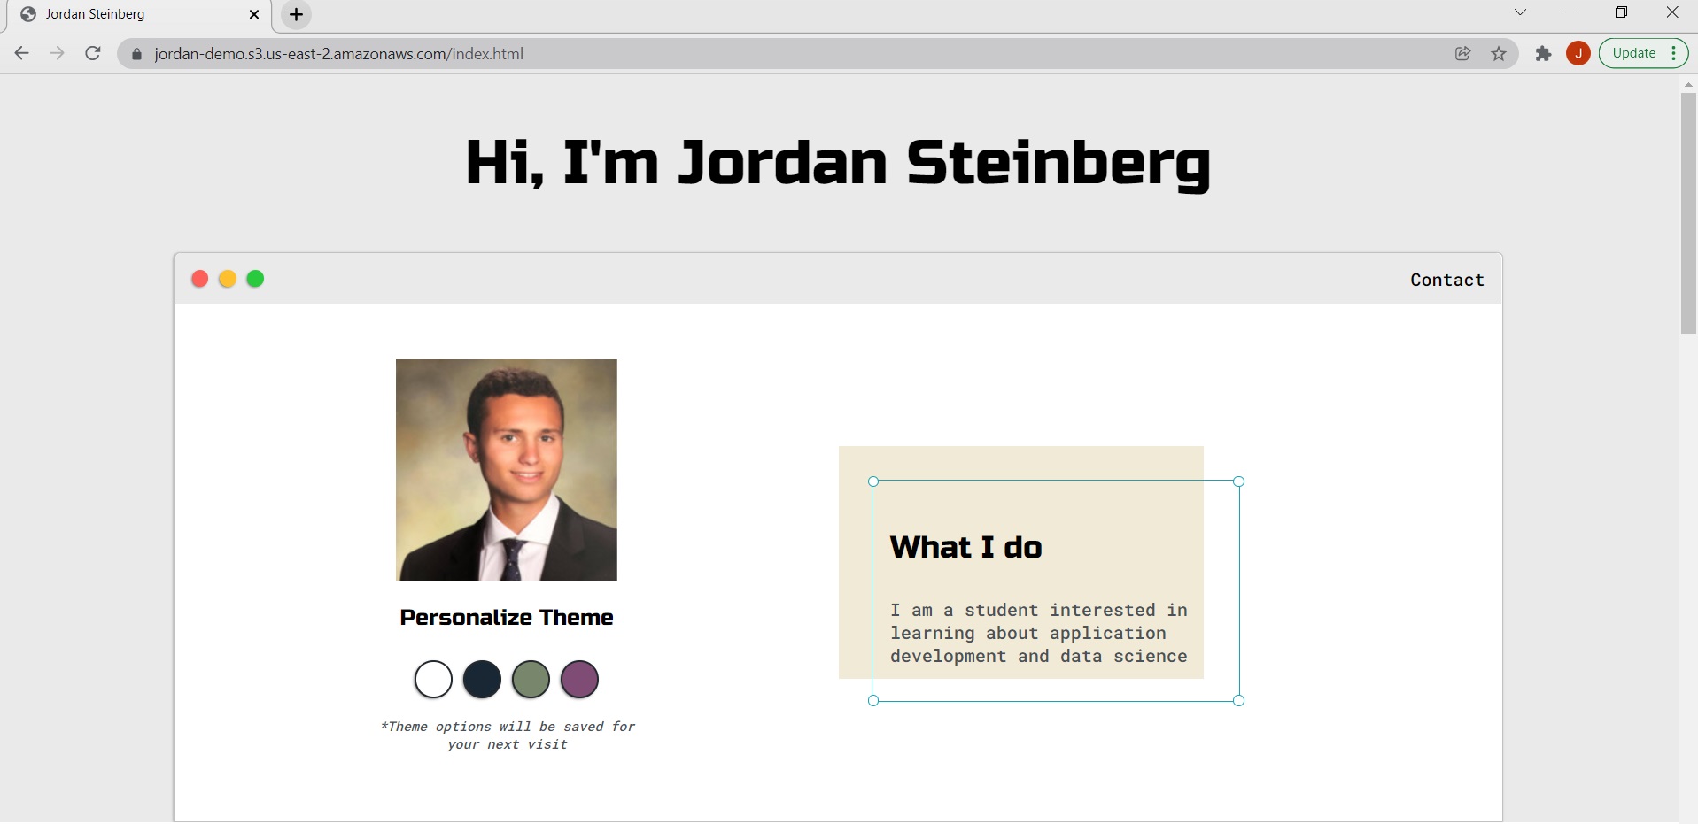This screenshot has width=1698, height=824.
Task: Click the portrait photo
Action: tap(507, 470)
